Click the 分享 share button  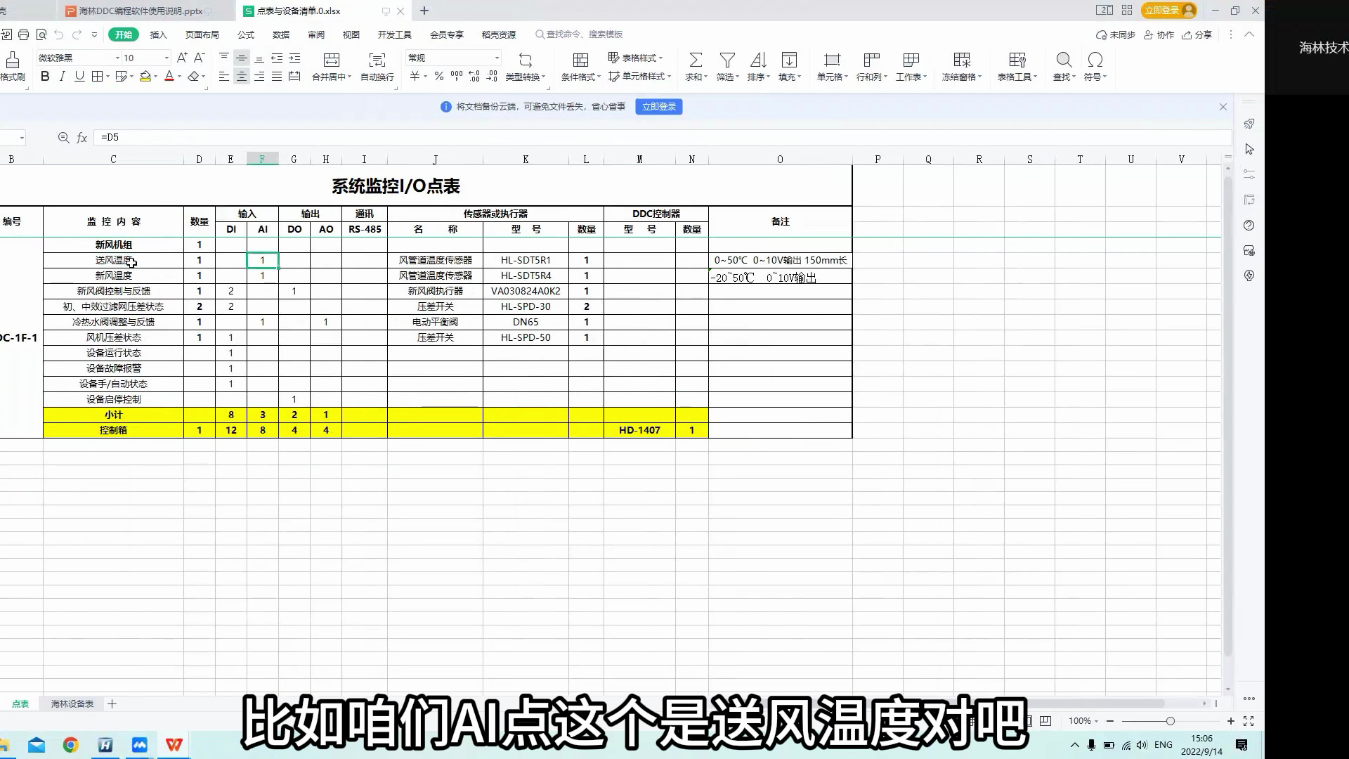[x=1197, y=34]
